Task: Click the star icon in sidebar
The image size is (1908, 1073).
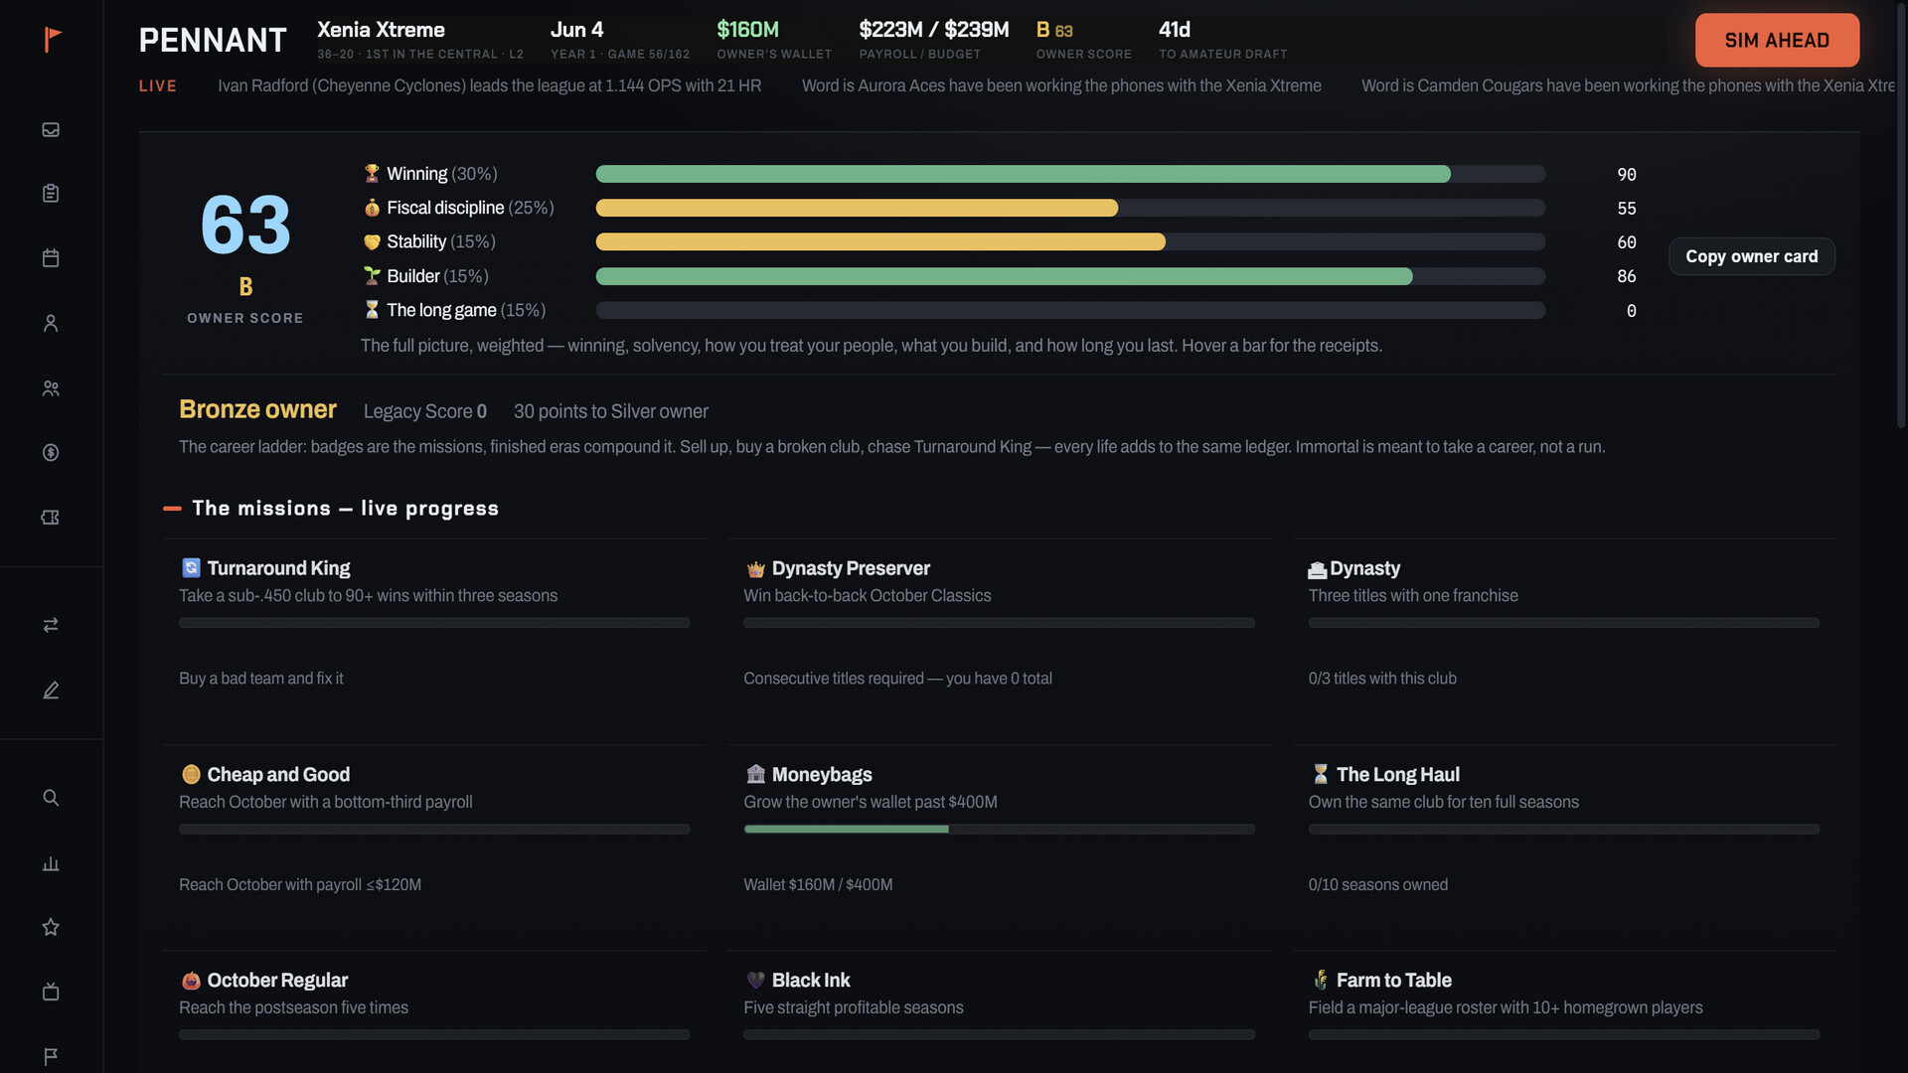Action: click(x=51, y=927)
